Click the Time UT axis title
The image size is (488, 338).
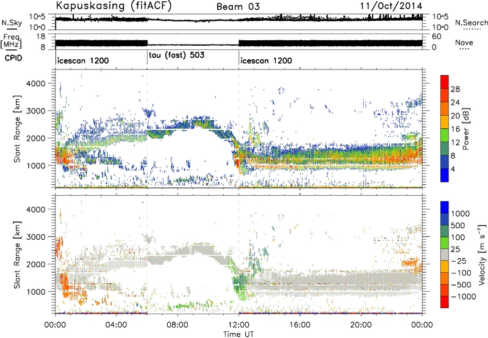pyautogui.click(x=239, y=334)
